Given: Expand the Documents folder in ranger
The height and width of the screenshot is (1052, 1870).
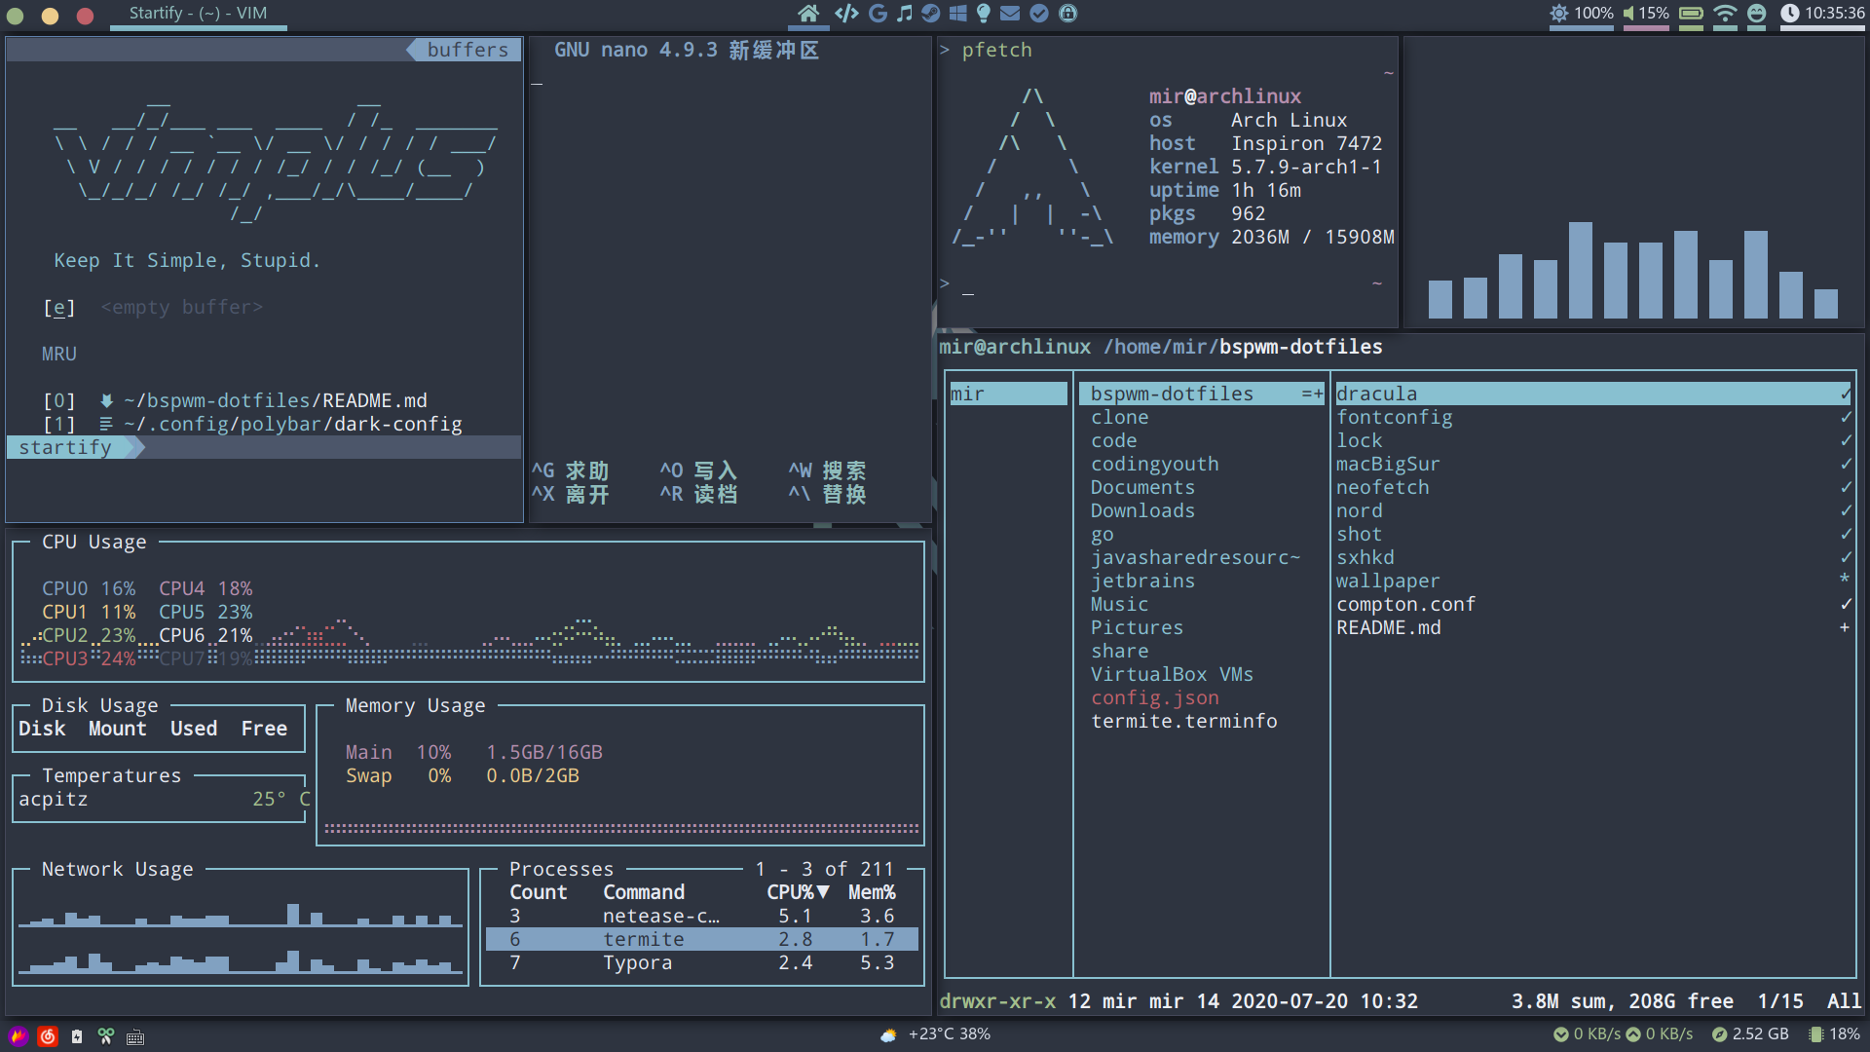Looking at the screenshot, I should click(1141, 488).
